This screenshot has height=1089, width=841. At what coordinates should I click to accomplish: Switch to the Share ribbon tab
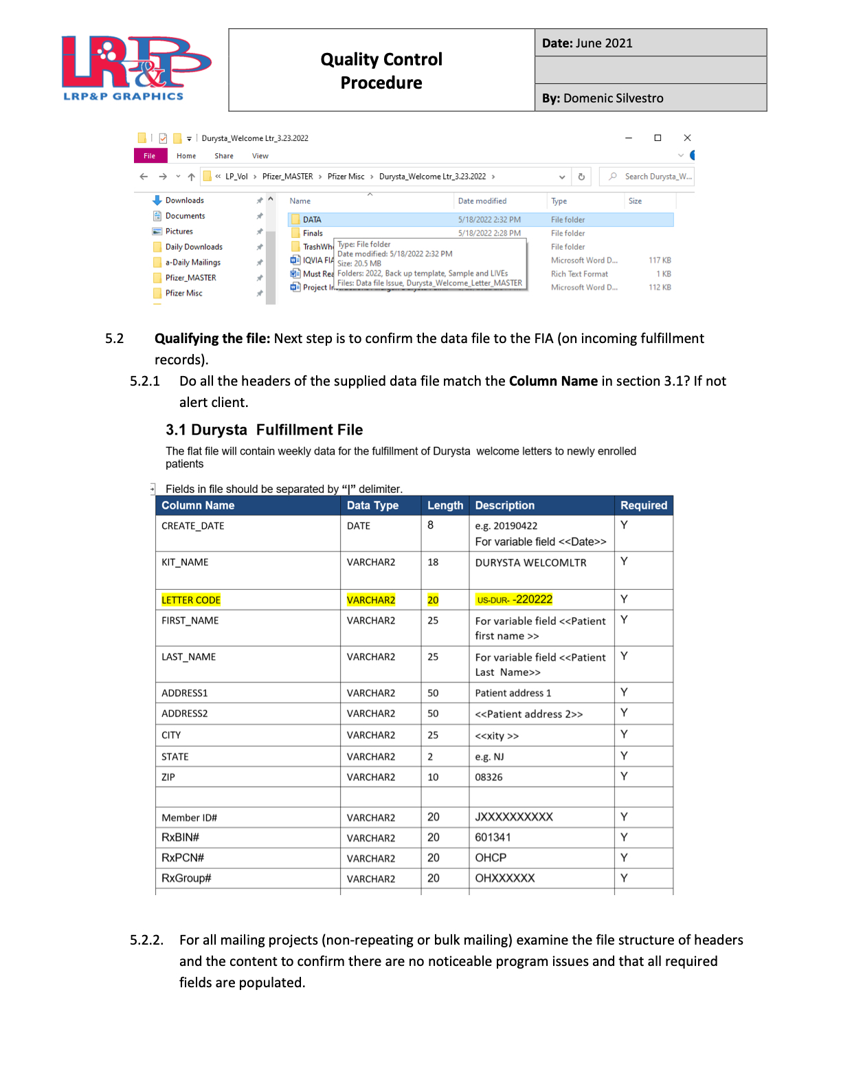(224, 156)
